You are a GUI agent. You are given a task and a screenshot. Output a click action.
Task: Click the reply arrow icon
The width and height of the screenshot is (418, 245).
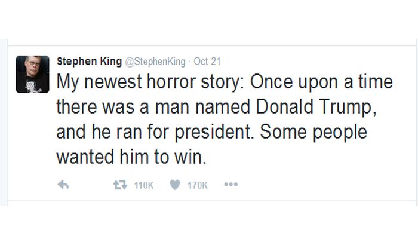pyautogui.click(x=63, y=185)
